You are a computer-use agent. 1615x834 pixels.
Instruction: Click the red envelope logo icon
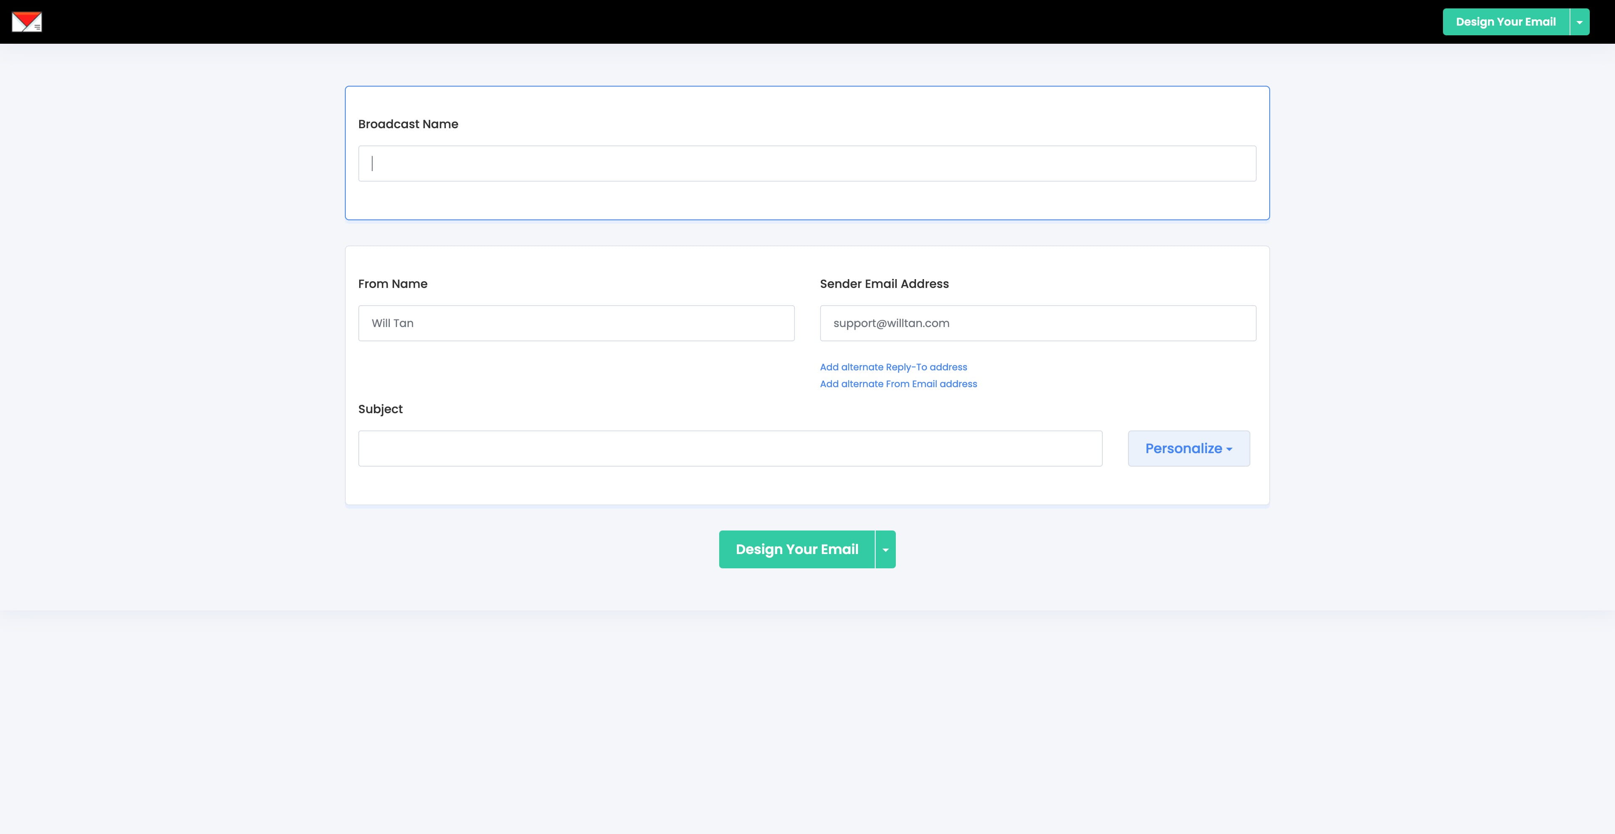pyautogui.click(x=26, y=22)
